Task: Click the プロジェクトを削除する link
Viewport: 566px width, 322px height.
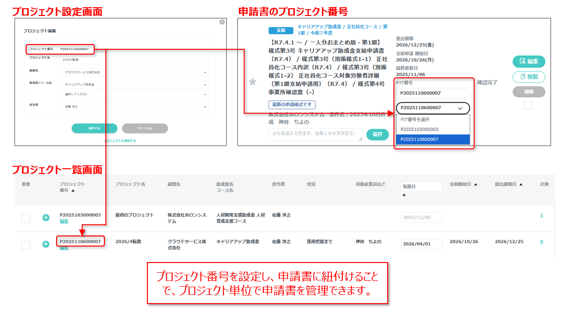Action: pos(120,141)
